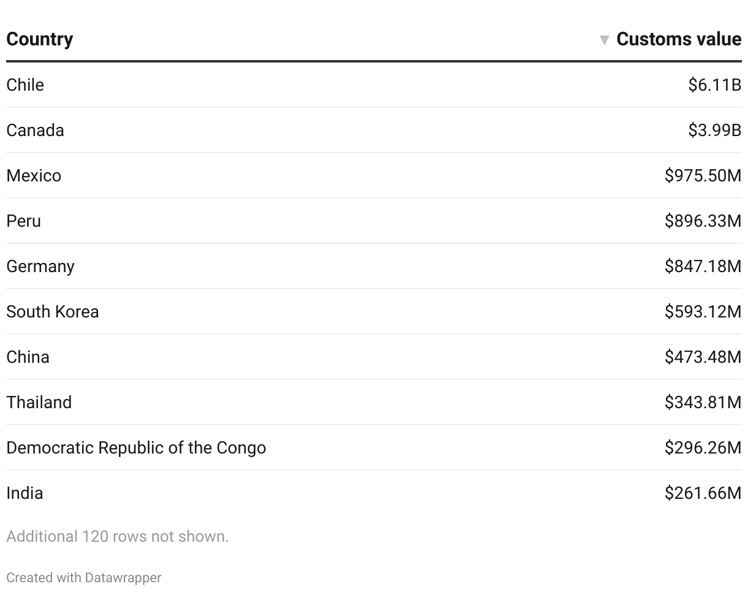The image size is (748, 592).
Task: Select the Canada row label
Action: [x=35, y=130]
